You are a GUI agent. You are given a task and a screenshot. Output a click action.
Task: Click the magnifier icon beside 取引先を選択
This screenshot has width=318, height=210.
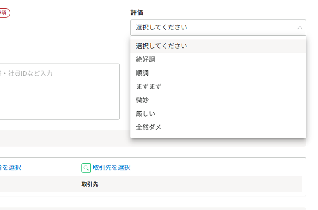pyautogui.click(x=86, y=168)
